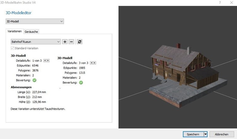This screenshot has height=139, width=237.
Task: Click the help question mark in title bar
Action: 220,3
